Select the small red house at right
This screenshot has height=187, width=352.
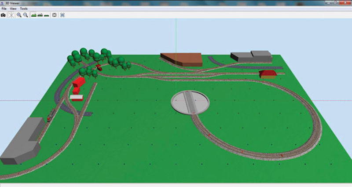(267, 74)
